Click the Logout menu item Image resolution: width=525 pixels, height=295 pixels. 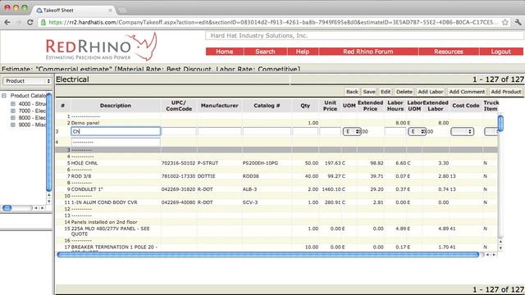click(501, 52)
